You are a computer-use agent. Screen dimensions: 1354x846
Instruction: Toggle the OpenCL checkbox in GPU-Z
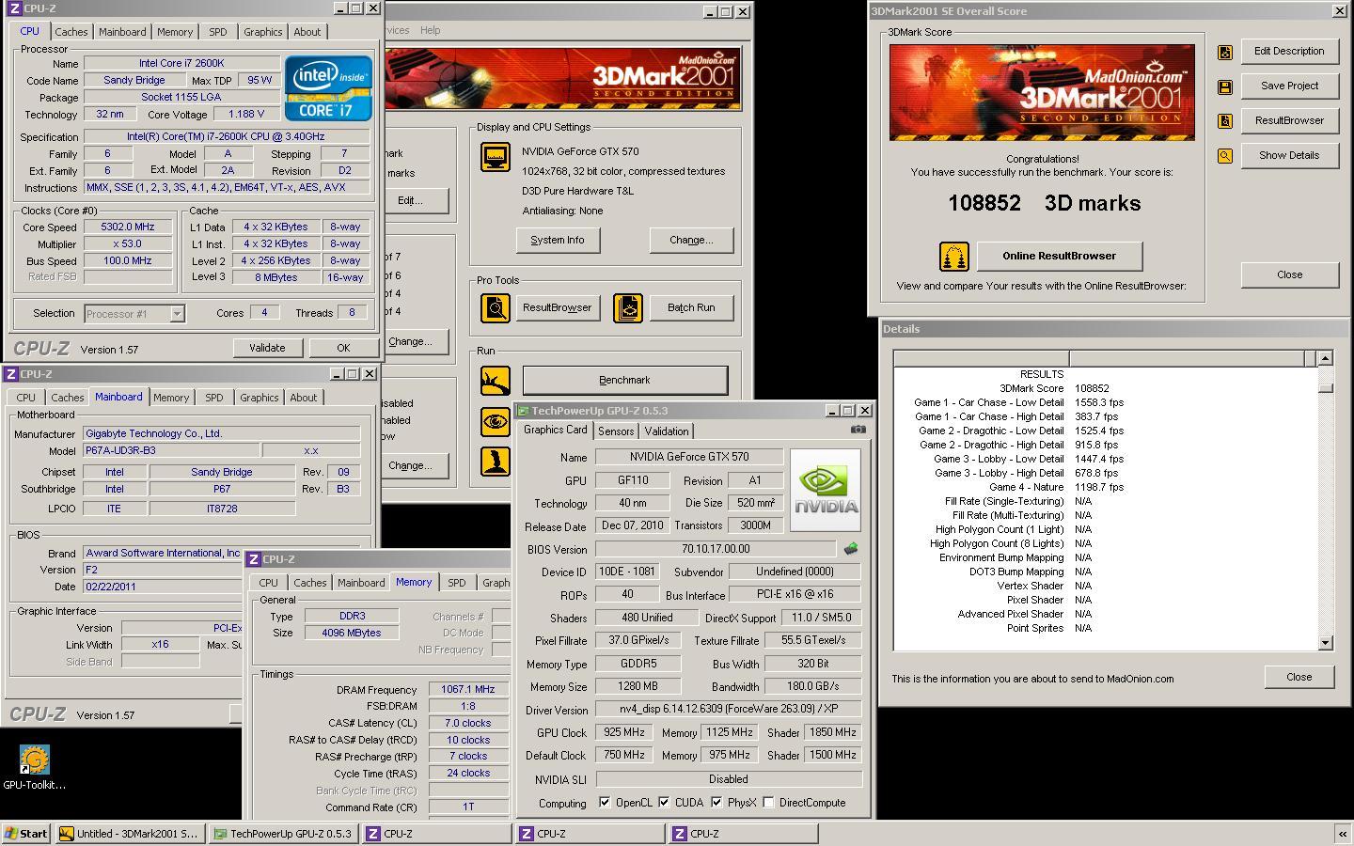(x=605, y=803)
